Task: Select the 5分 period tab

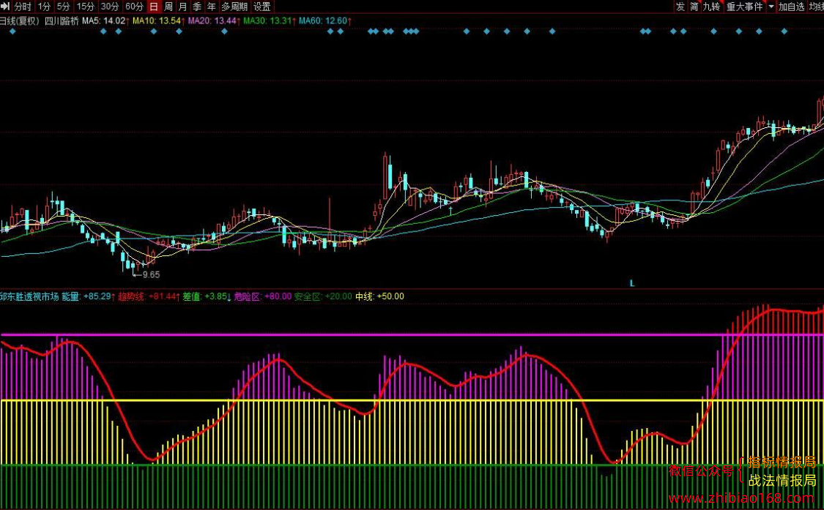Action: pos(63,7)
